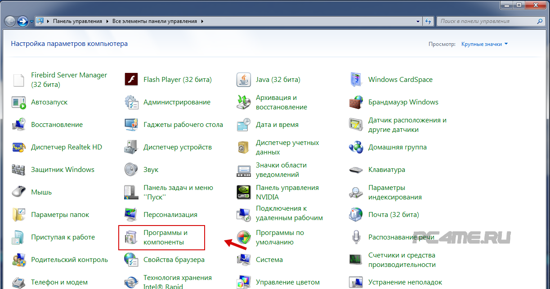Go forward with the Forward arrow button
The width and height of the screenshot is (550, 289).
[x=22, y=21]
